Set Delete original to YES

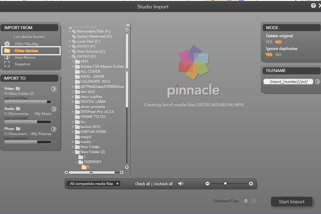point(269,42)
